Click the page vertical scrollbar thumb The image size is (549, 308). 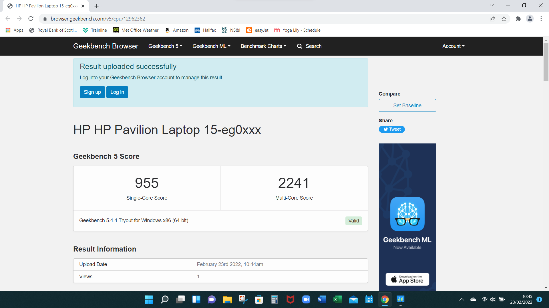pos(546,62)
